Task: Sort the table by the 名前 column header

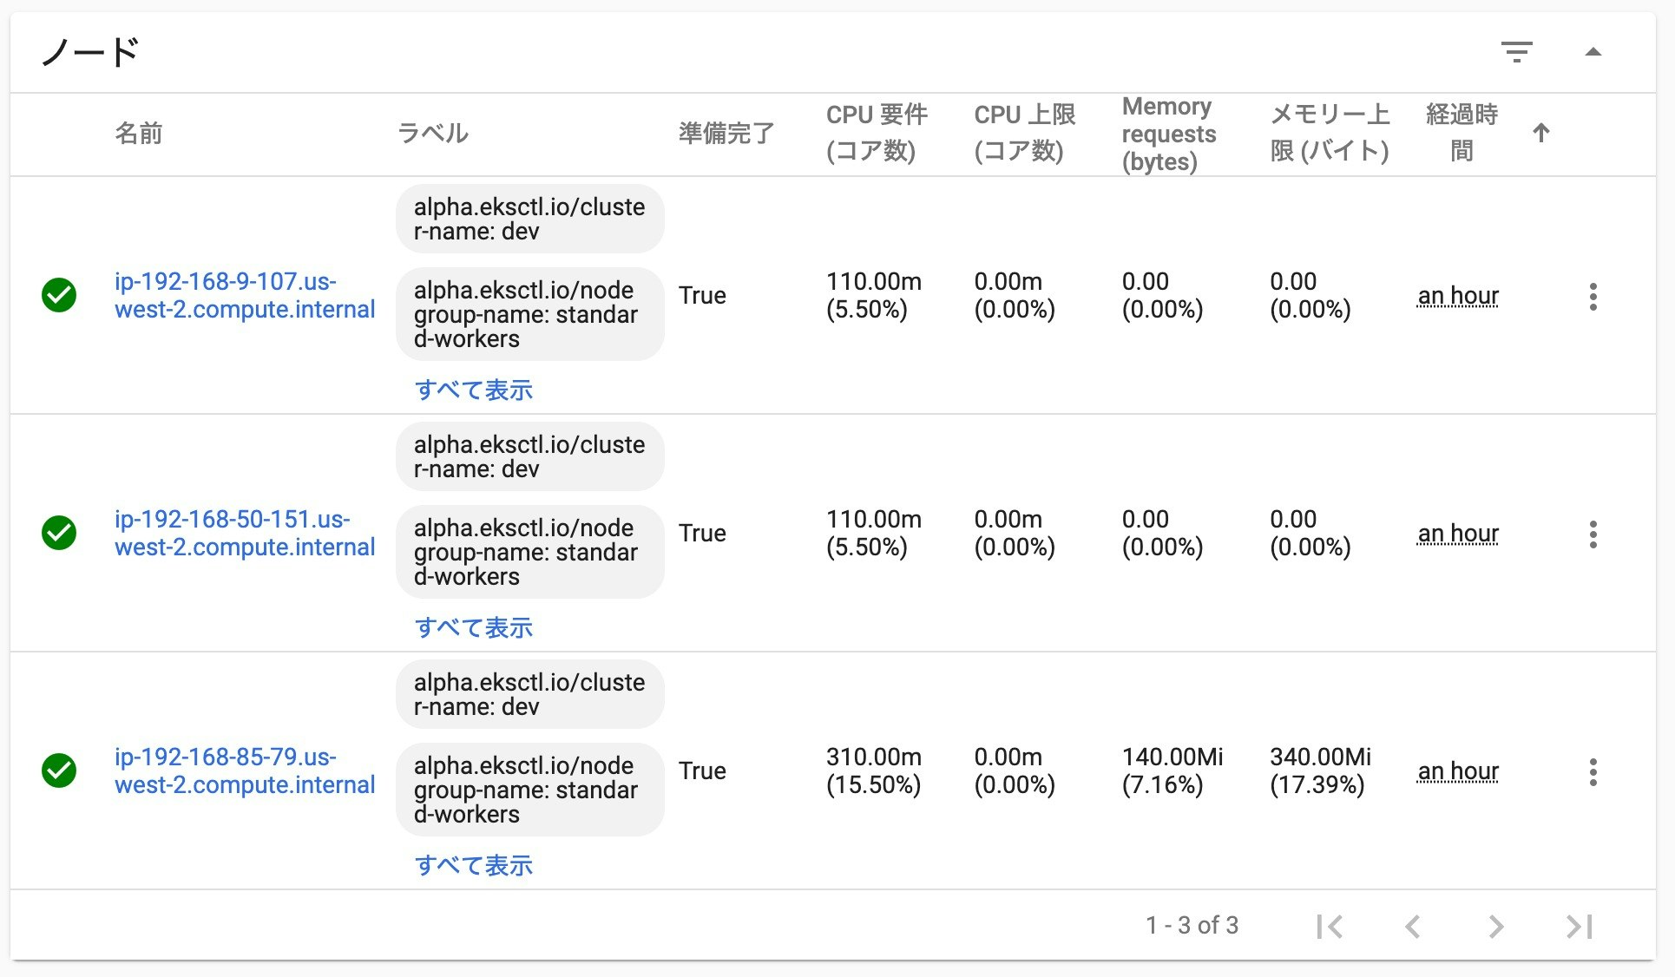Action: tap(139, 134)
